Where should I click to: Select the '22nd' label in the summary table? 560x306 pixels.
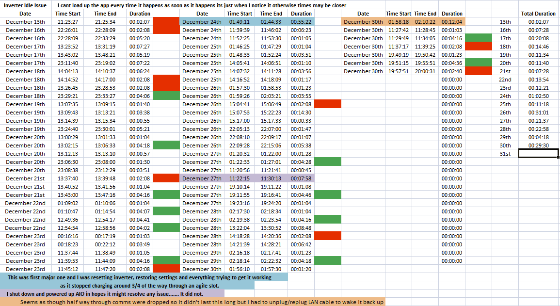(505, 79)
